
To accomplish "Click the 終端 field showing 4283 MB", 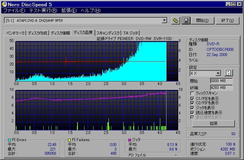I will click(222, 88).
